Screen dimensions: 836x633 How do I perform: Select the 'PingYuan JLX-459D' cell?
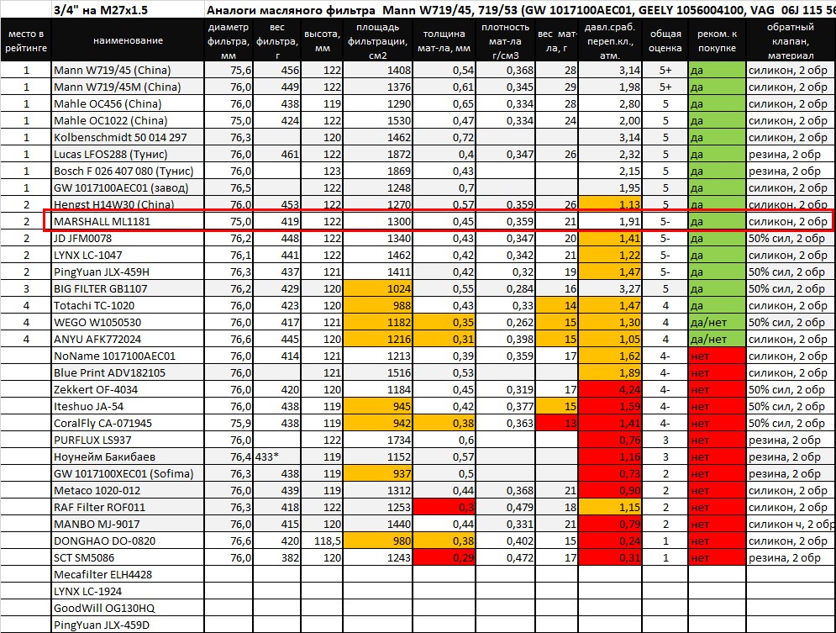click(x=128, y=625)
